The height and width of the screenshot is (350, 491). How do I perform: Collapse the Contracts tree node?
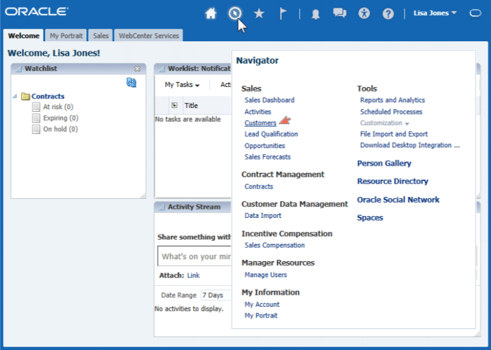click(15, 97)
